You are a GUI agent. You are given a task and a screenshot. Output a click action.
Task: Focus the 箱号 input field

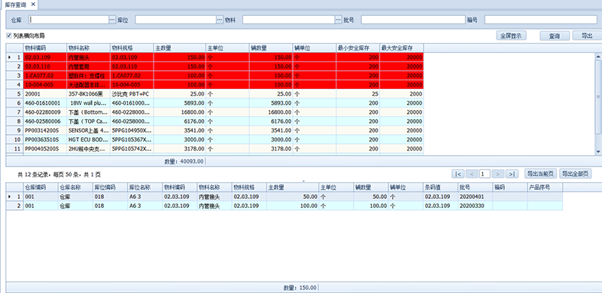click(540, 20)
